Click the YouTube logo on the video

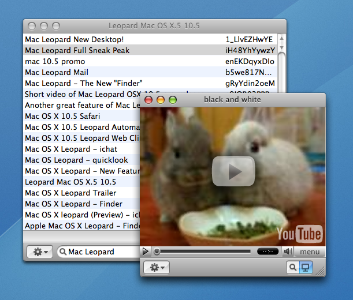(300, 234)
